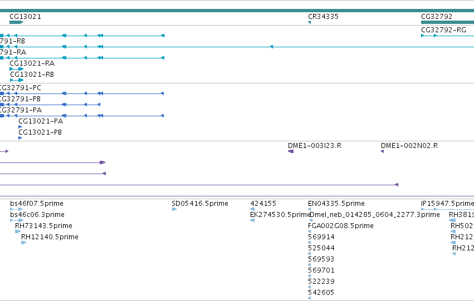Click the CG13021-RB transcript label

32,74
